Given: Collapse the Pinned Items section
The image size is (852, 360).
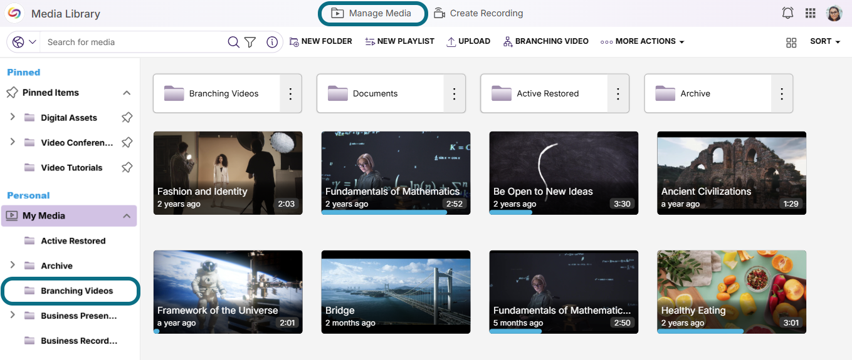Looking at the screenshot, I should point(127,93).
